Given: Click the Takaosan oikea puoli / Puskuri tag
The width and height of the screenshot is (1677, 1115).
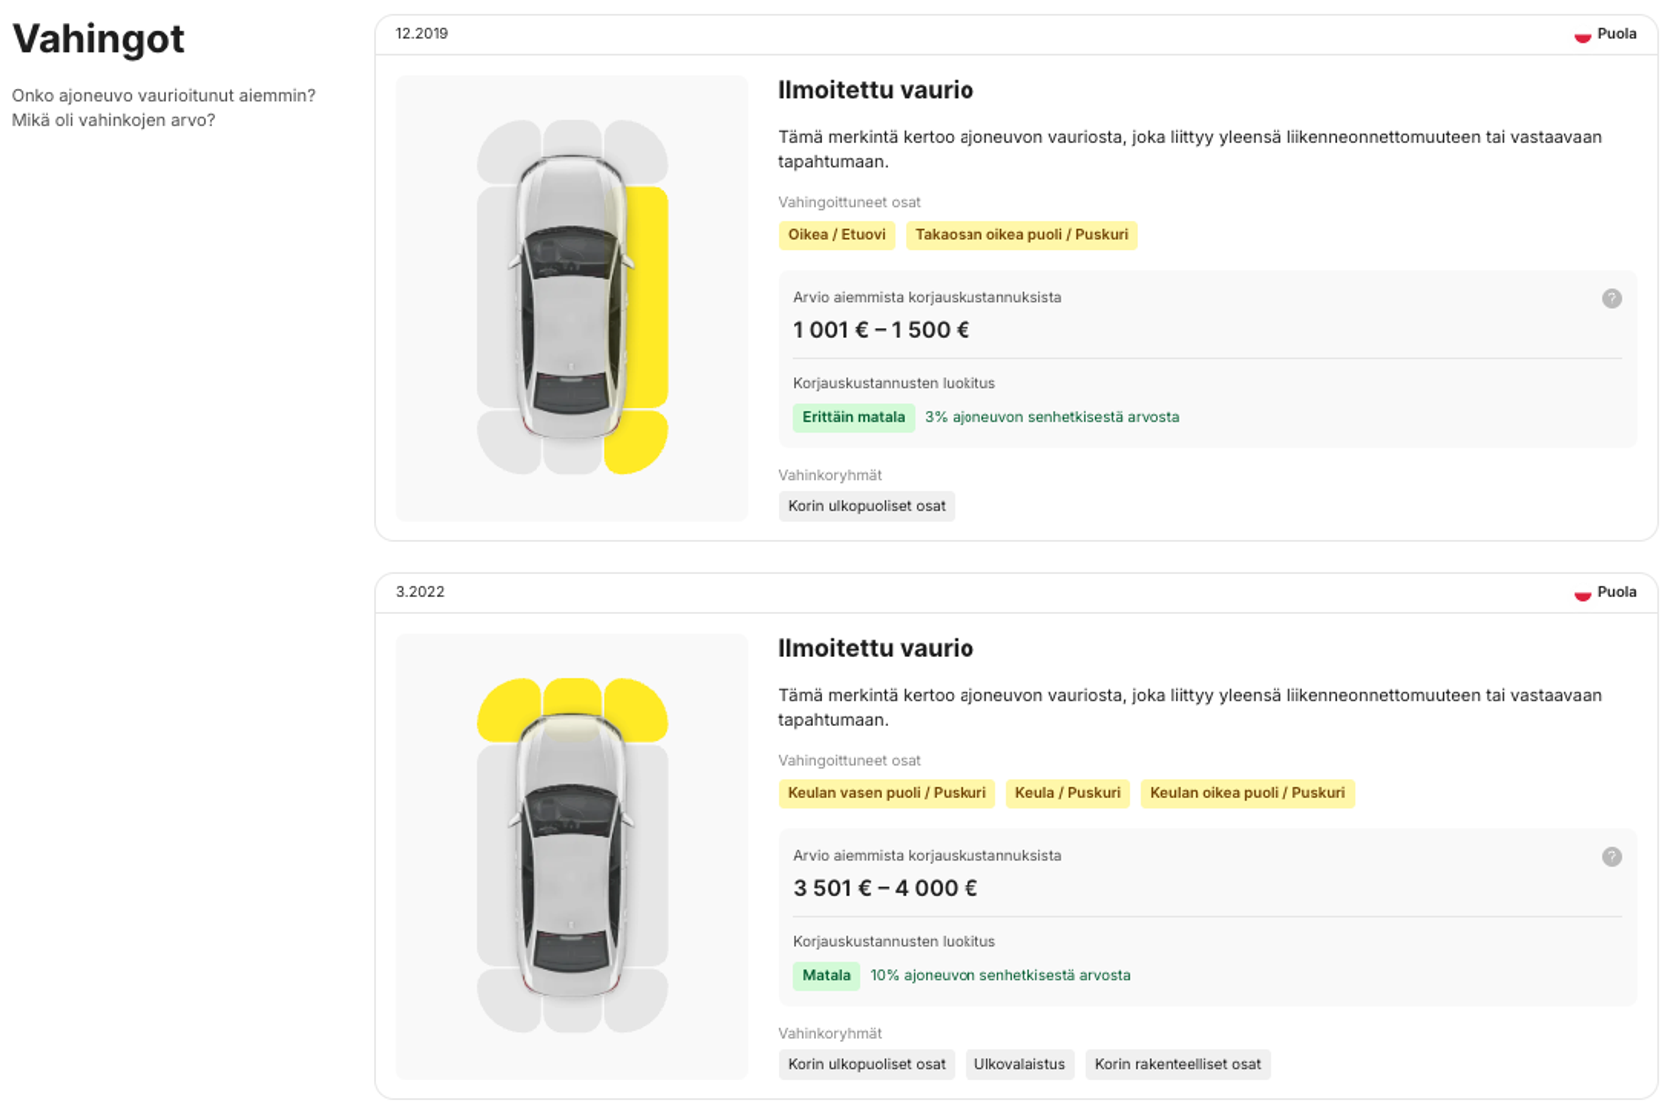Looking at the screenshot, I should coord(1021,235).
